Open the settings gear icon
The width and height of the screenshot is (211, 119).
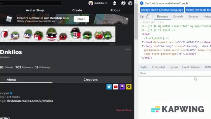(130, 3)
